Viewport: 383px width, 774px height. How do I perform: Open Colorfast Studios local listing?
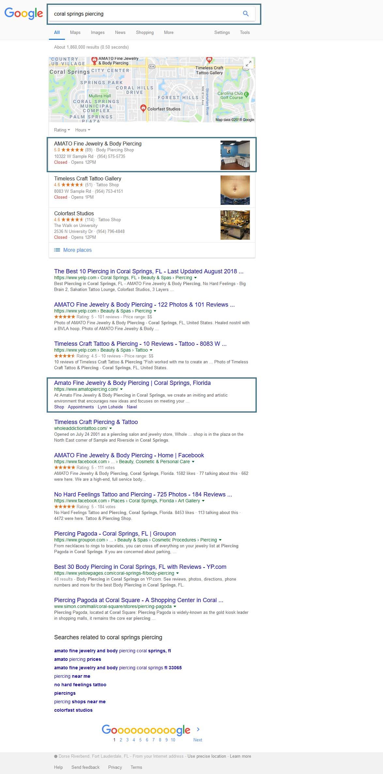74,213
